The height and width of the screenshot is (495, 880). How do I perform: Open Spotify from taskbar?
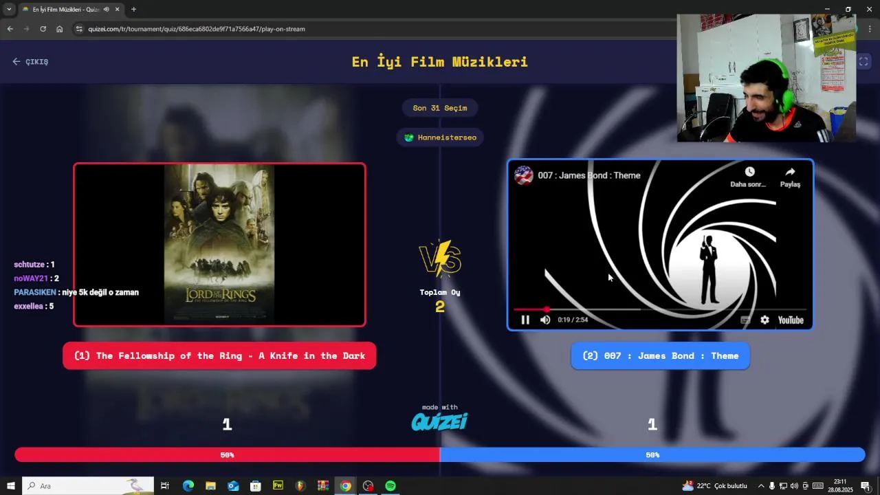coord(390,486)
